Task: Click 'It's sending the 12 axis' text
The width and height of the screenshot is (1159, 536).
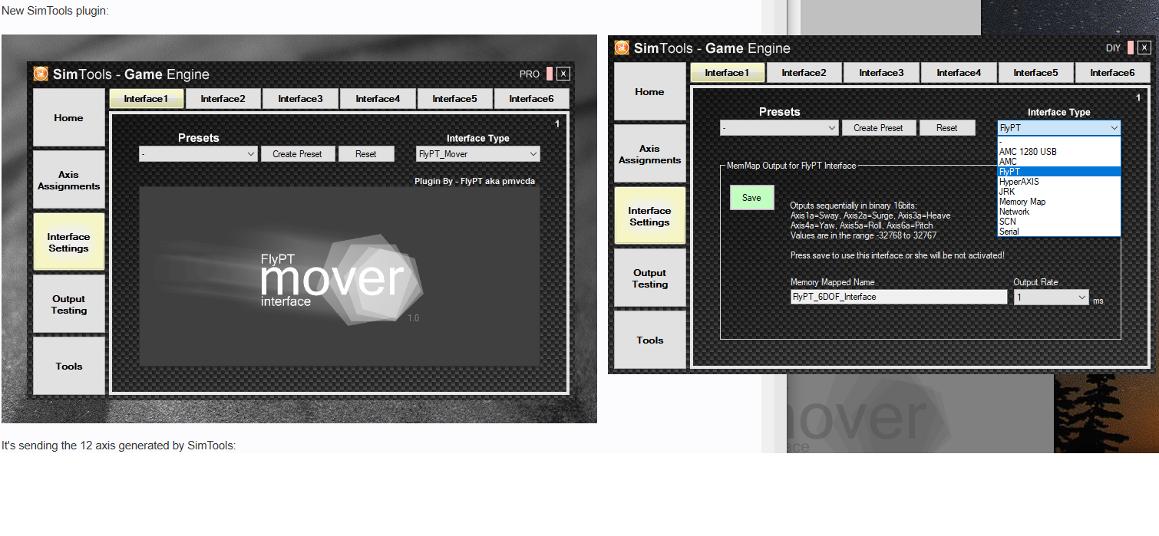Action: [x=118, y=445]
